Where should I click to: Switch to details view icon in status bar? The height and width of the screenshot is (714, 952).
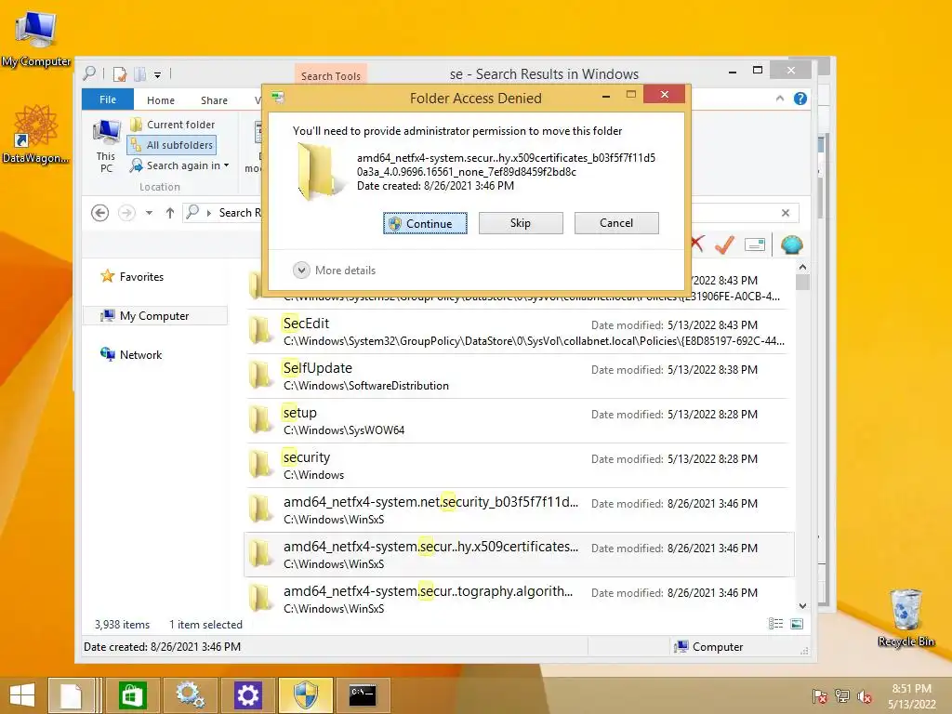(775, 624)
